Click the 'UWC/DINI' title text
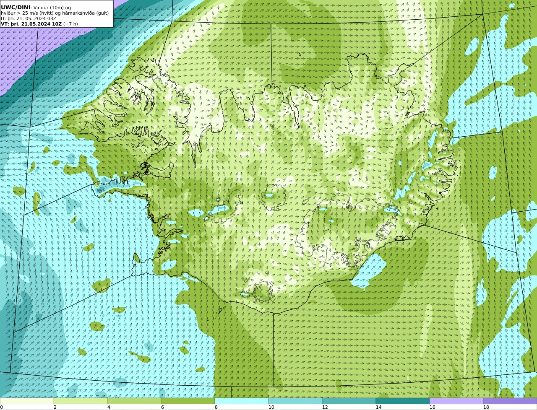 [x=16, y=8]
